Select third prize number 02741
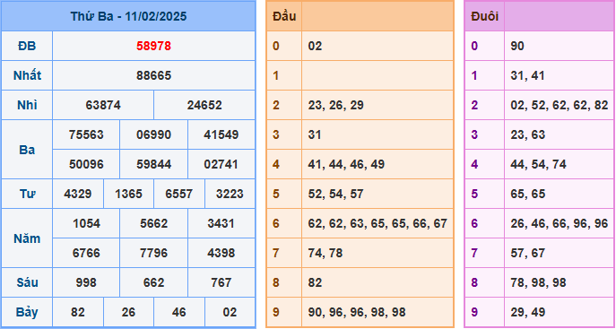This screenshot has height=329, width=616. point(221,164)
